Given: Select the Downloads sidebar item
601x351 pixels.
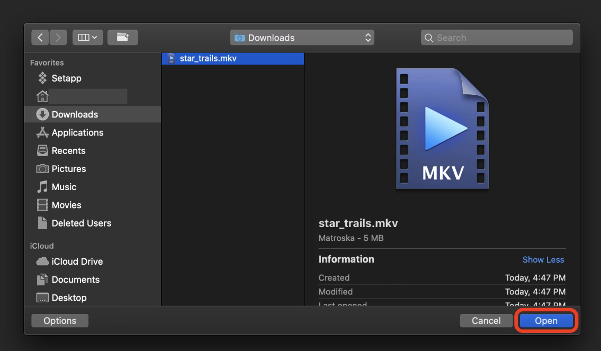Looking at the screenshot, I should tap(75, 114).
